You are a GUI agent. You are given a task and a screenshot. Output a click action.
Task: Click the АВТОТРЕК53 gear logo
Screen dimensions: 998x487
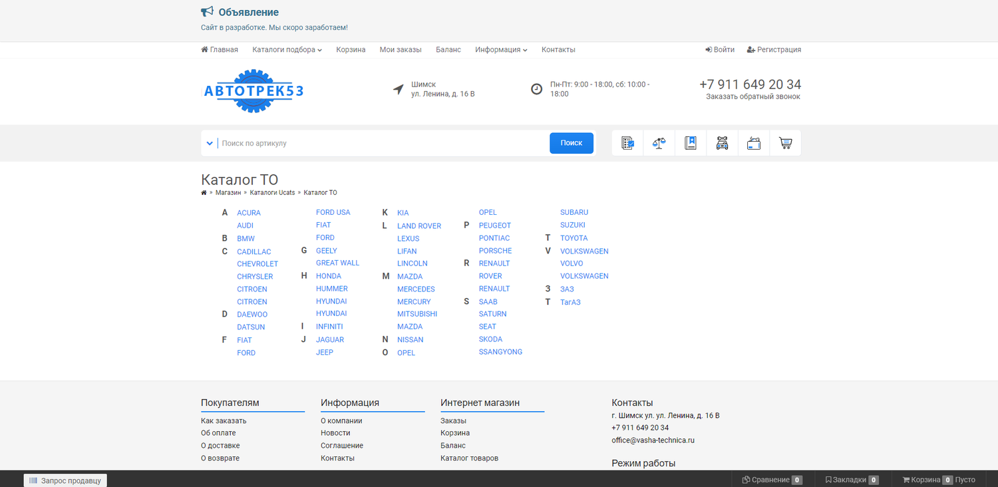[253, 91]
